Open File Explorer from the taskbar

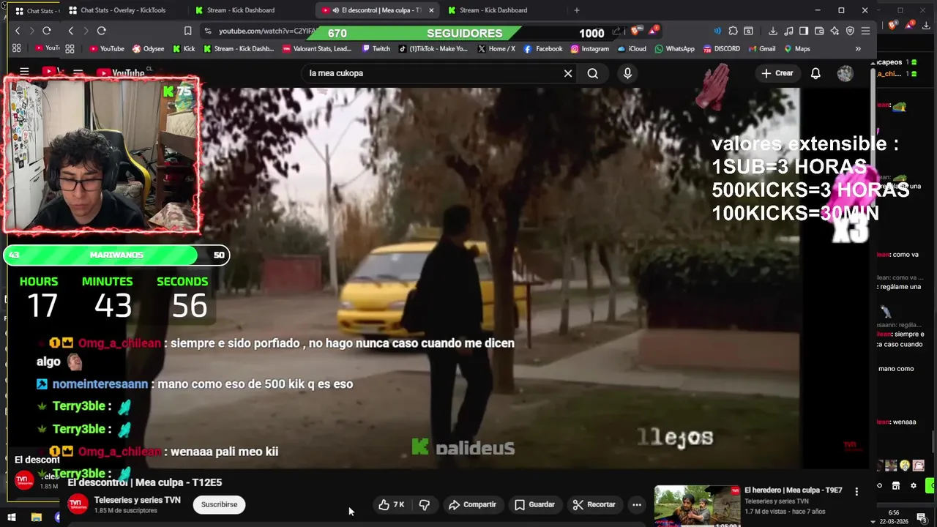pos(36,517)
